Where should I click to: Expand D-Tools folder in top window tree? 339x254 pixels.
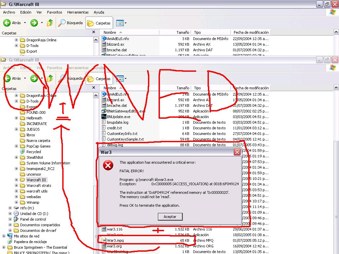pyautogui.click(x=17, y=46)
